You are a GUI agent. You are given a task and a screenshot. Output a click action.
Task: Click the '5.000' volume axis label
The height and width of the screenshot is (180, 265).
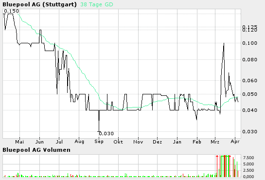tap(248, 164)
